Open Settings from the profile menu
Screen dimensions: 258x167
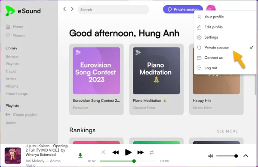tap(225, 37)
